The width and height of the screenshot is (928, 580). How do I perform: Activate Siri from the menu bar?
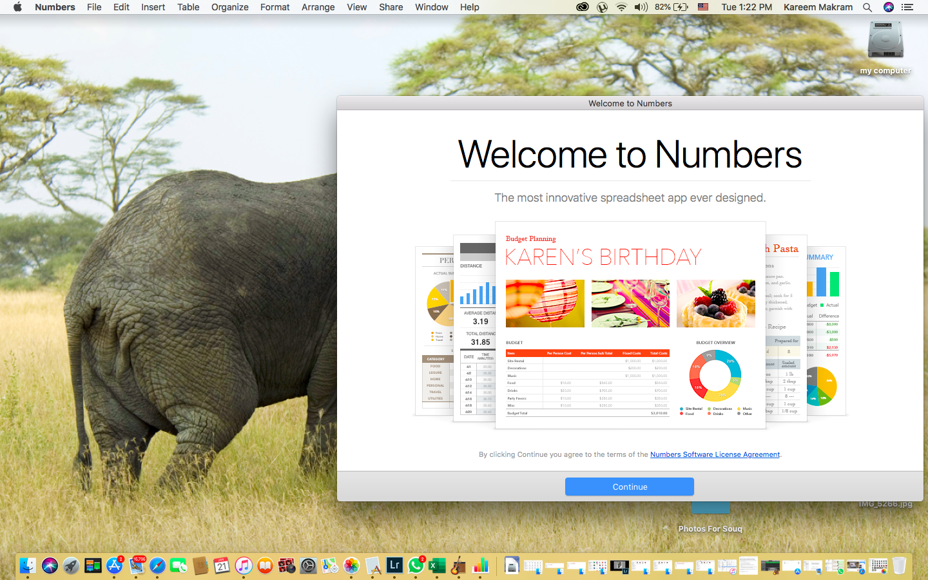888,7
